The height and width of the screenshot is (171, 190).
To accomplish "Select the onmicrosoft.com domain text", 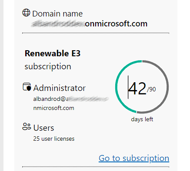I will 116,24.
